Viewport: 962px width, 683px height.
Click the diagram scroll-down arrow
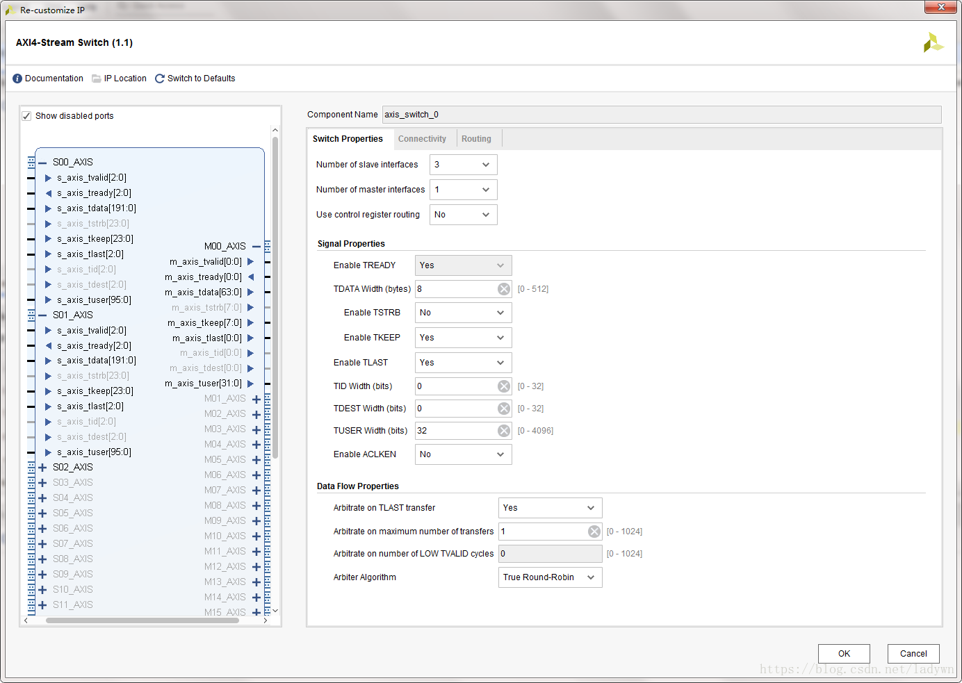click(275, 611)
